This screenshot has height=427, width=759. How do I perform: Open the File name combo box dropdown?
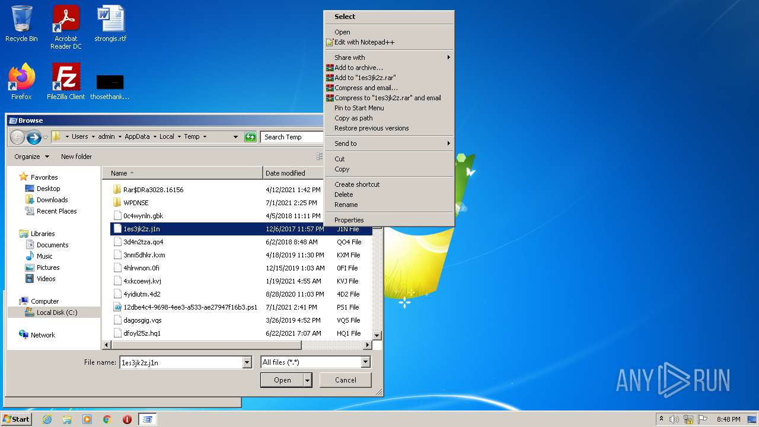click(247, 362)
